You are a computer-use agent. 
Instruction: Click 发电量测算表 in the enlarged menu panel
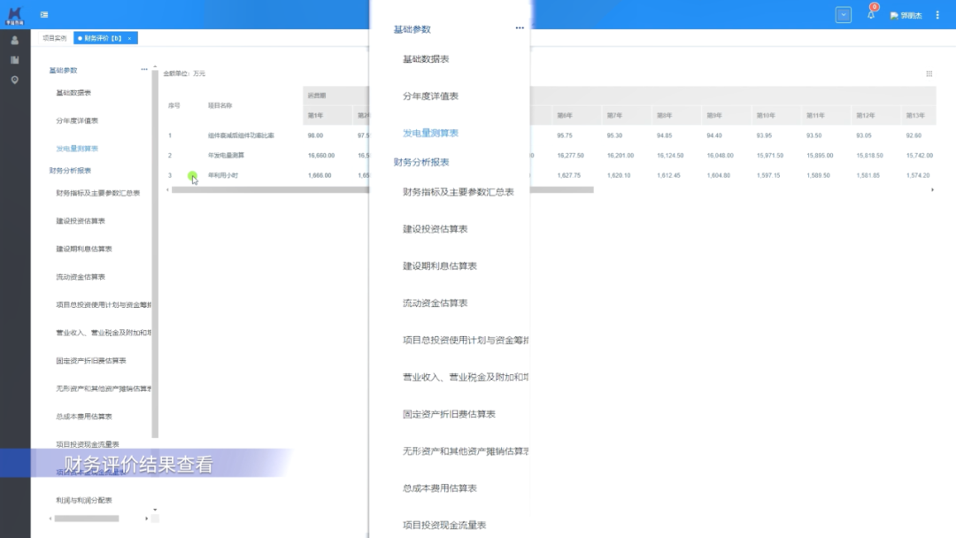430,133
